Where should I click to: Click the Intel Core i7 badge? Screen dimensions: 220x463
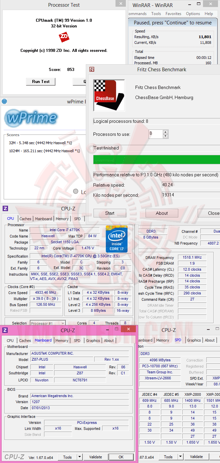tap(117, 239)
